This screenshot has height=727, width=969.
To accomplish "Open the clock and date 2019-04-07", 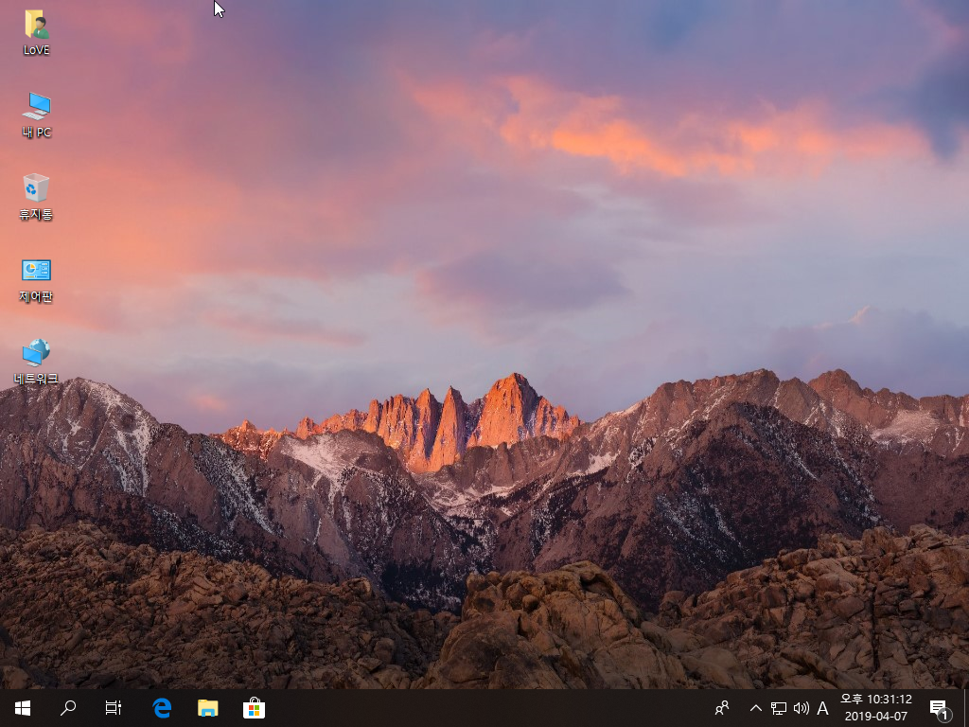I will click(875, 708).
